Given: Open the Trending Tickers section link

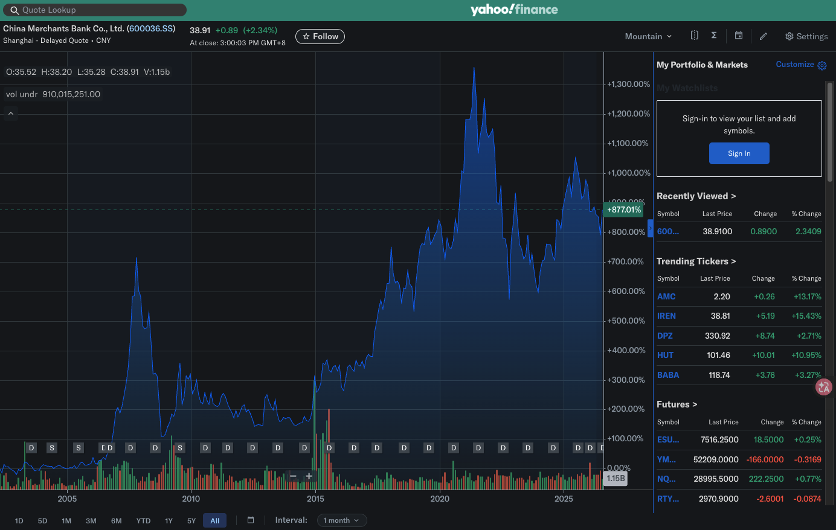Looking at the screenshot, I should pos(696,261).
